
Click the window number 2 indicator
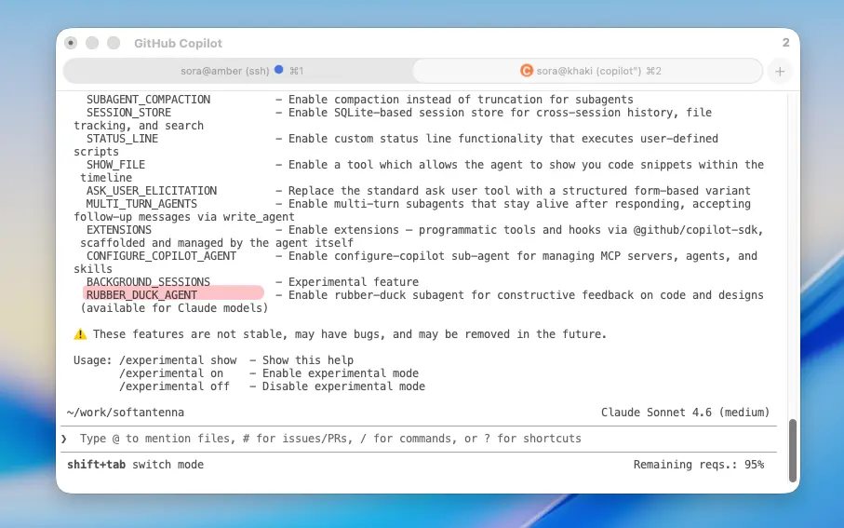[x=786, y=43]
